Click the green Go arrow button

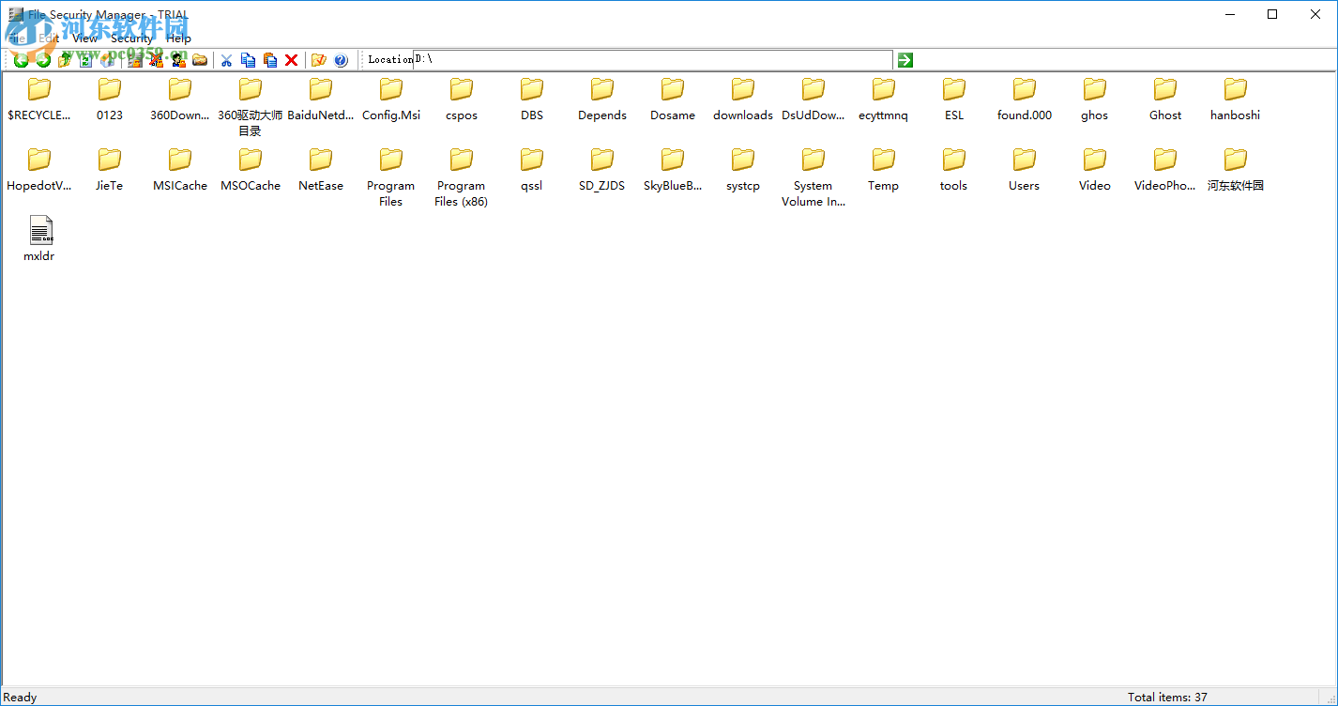click(904, 59)
